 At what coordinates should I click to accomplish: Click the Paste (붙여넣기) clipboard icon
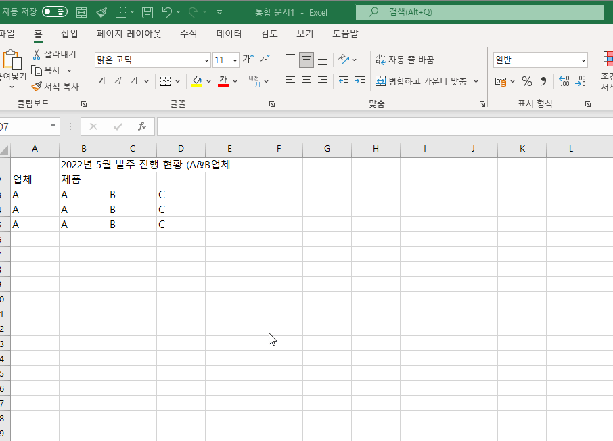point(12,60)
